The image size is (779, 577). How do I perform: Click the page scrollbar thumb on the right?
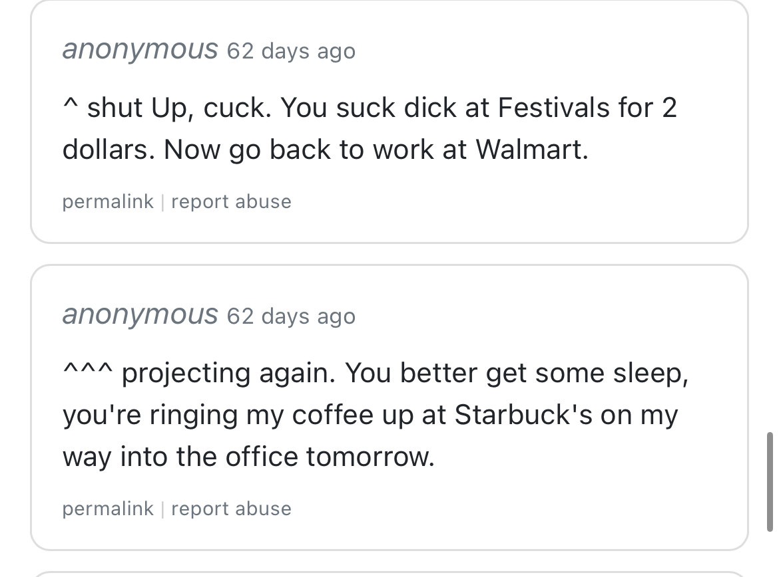(770, 481)
